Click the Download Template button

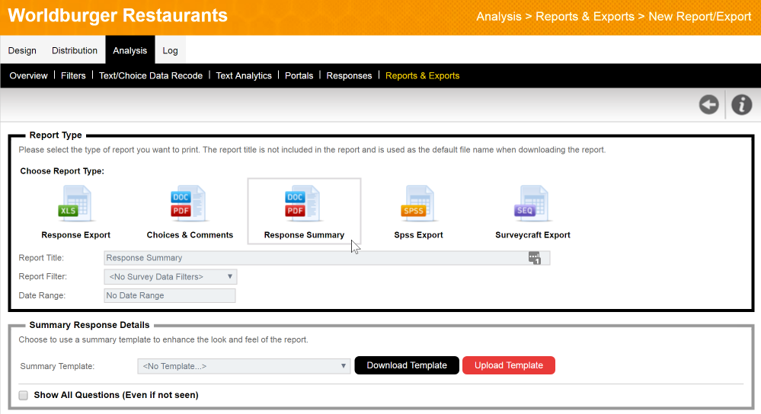(407, 365)
